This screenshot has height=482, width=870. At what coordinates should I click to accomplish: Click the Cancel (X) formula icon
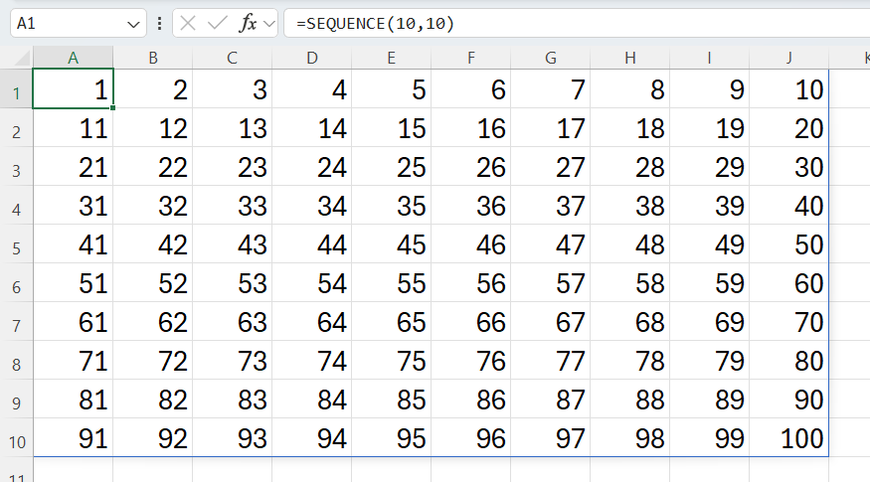click(x=188, y=23)
